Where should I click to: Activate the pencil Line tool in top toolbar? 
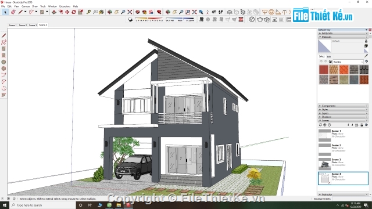20,12
